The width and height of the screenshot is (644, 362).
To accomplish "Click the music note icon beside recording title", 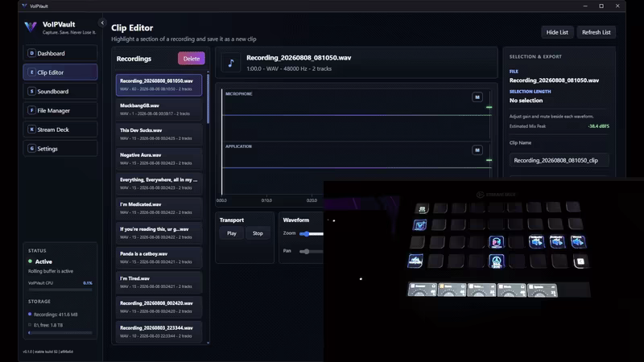I will click(231, 64).
